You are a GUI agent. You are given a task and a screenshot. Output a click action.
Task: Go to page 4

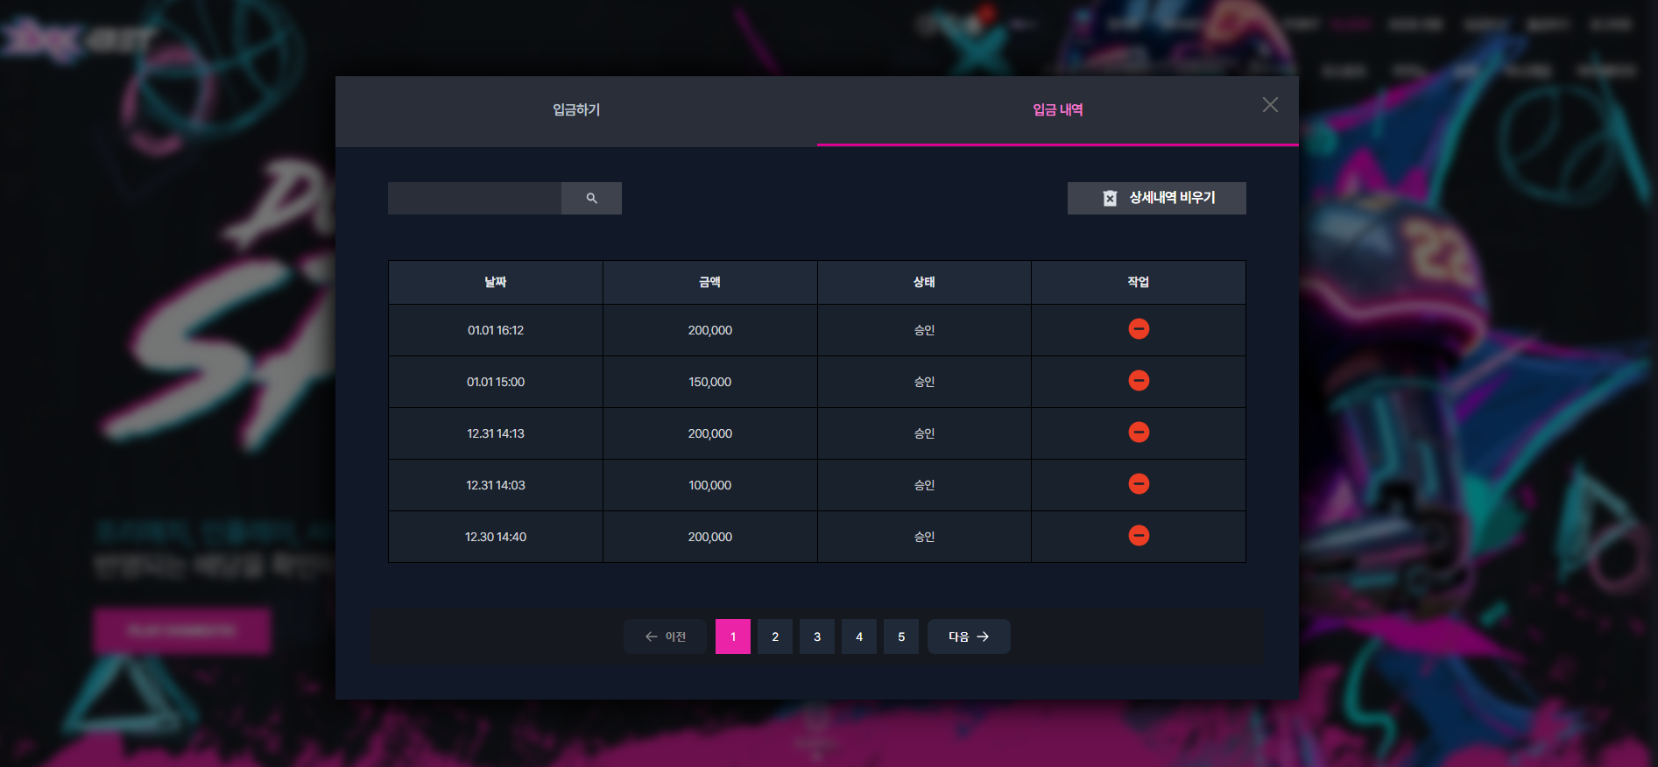click(x=859, y=637)
